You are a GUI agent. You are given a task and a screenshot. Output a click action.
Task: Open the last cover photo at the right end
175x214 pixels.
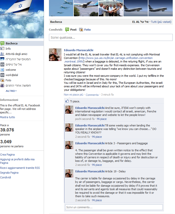pos(160,8)
